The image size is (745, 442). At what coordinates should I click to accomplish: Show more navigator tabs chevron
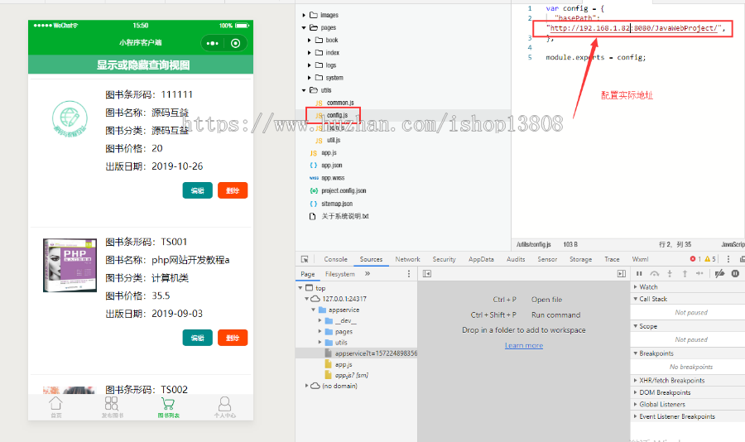[x=368, y=274]
